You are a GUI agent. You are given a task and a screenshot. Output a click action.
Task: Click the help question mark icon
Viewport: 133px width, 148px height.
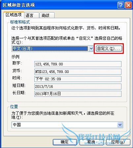pyautogui.click(x=121, y=5)
